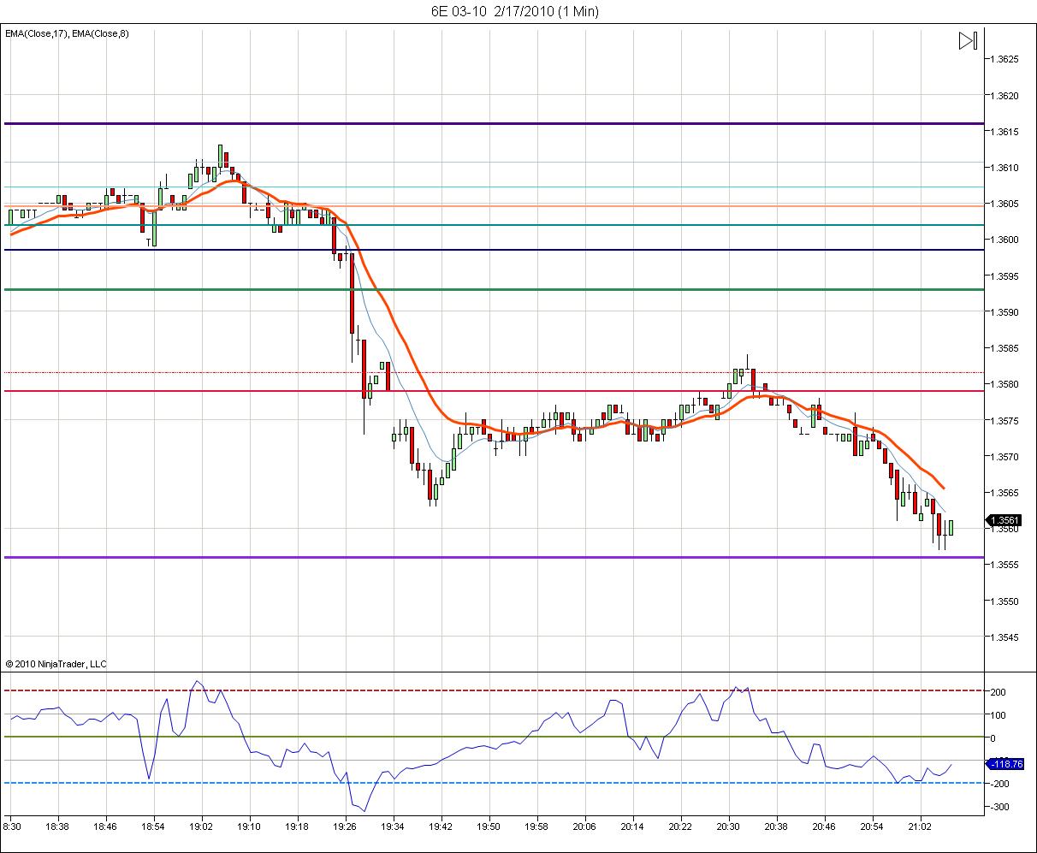Select the solid red horizontal line near 1.3579
The height and width of the screenshot is (853, 1037).
click(x=494, y=391)
